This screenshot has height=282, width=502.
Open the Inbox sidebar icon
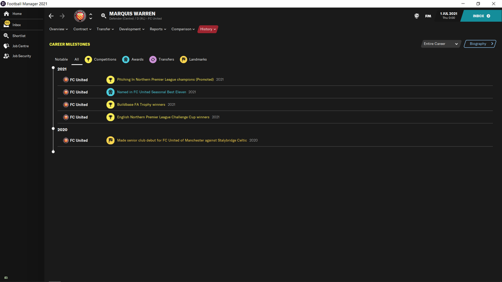pyautogui.click(x=6, y=24)
